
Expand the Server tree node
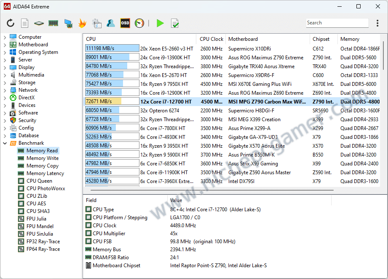[5, 60]
